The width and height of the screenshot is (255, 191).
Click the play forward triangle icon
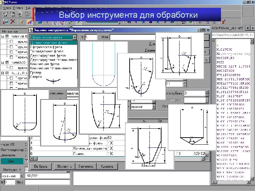pyautogui.click(x=165, y=22)
